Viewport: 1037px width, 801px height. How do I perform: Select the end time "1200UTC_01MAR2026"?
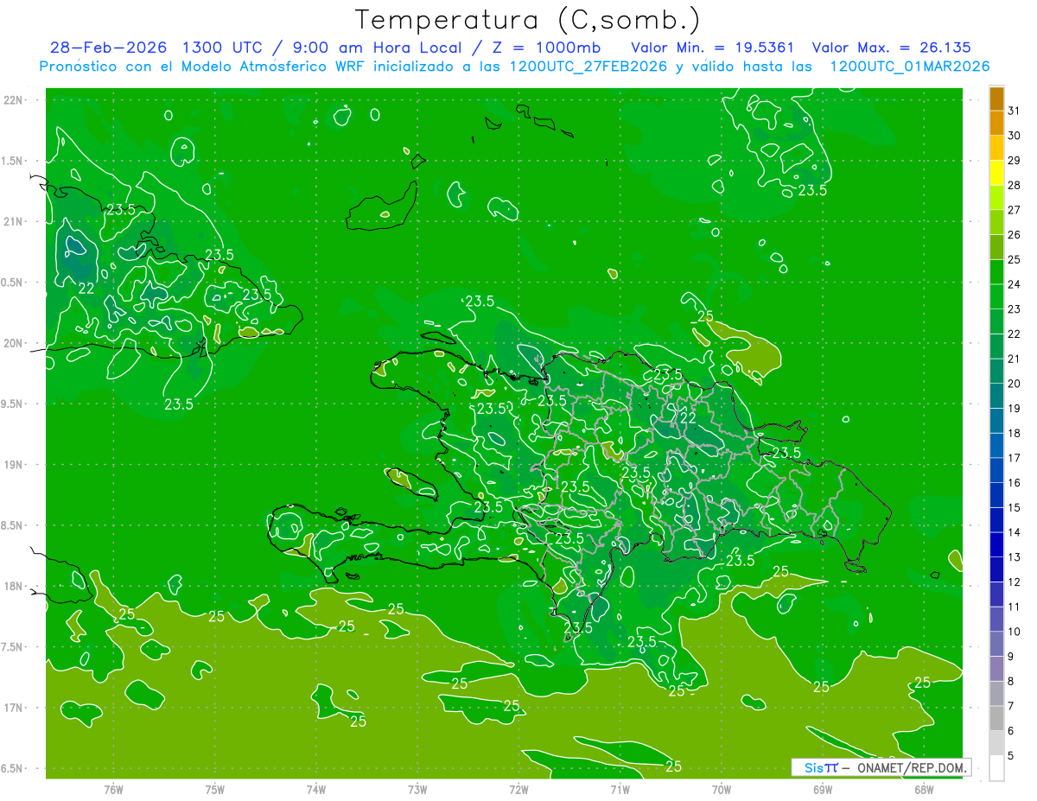pyautogui.click(x=909, y=67)
